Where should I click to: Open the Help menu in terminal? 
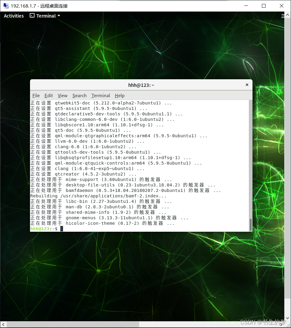120,96
